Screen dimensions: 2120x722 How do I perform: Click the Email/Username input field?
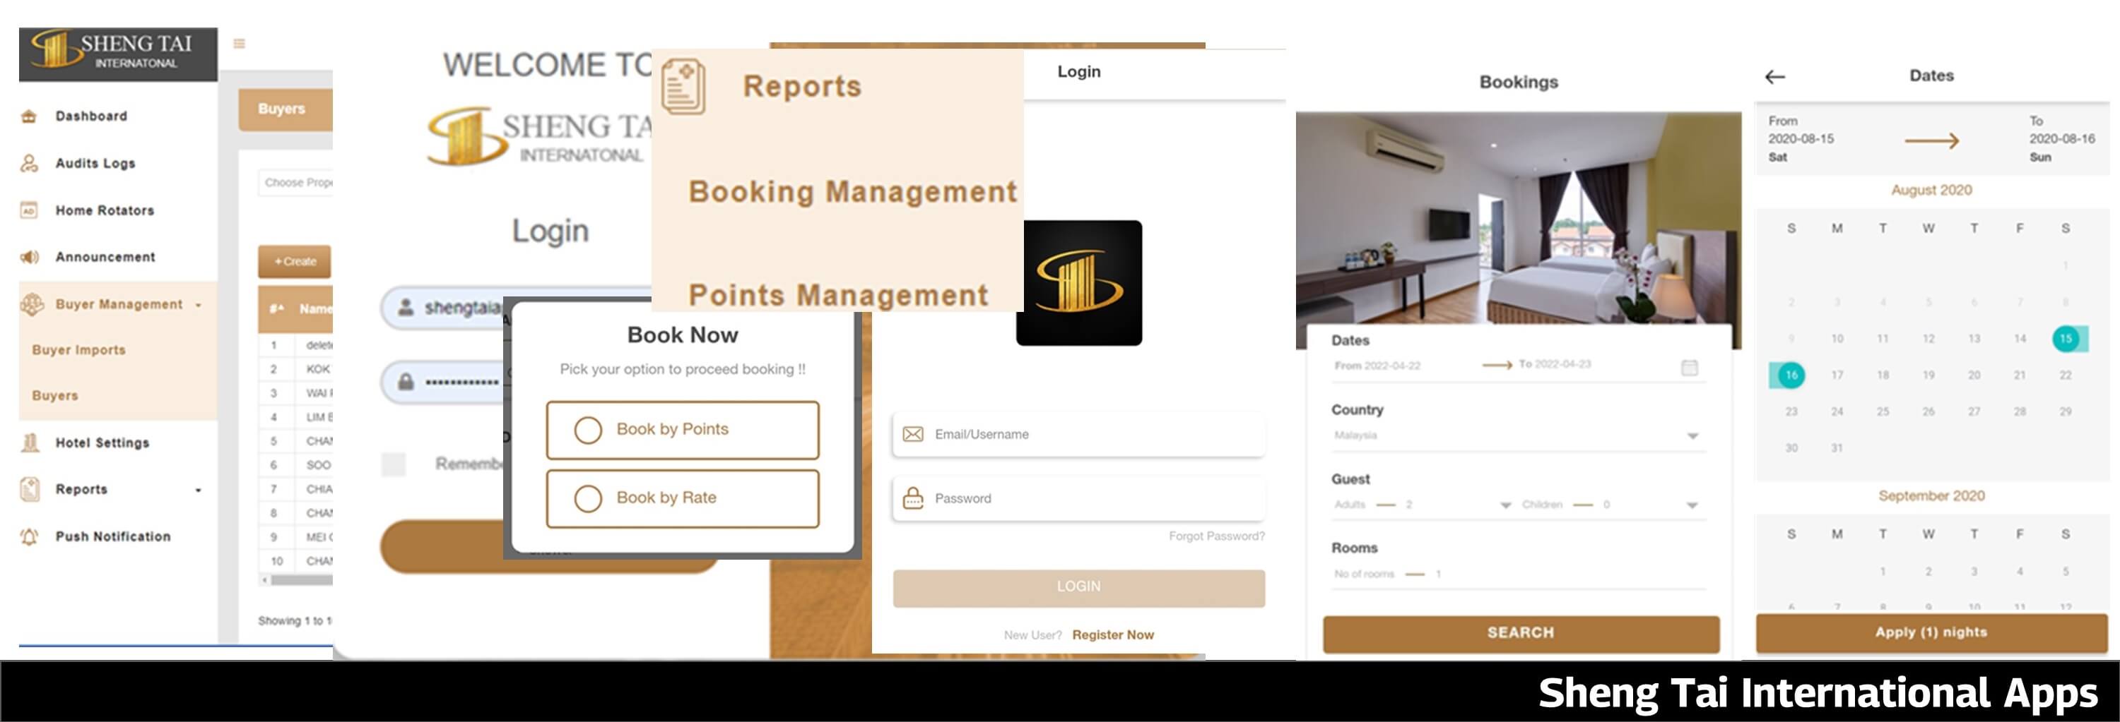1086,434
